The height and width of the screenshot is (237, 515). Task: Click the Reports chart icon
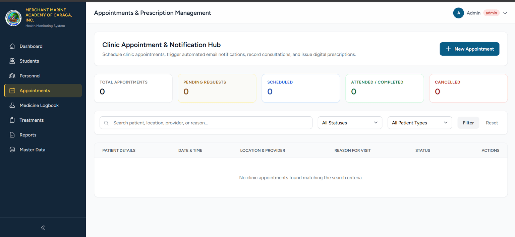(x=12, y=135)
